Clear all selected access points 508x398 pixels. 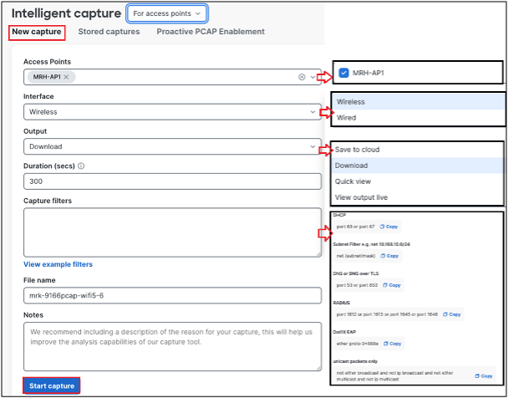tap(302, 77)
